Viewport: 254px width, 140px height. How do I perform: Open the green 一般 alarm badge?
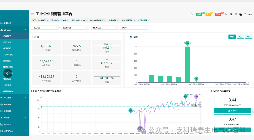click(x=199, y=14)
